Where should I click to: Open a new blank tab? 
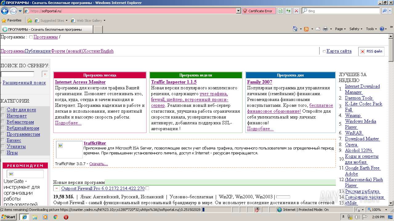pos(98,29)
